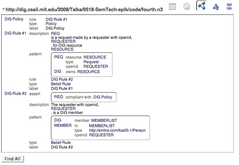Image resolution: width=239 pixels, height=165 pixels.
Task: Click the assert predicate label
Action: click(35, 94)
